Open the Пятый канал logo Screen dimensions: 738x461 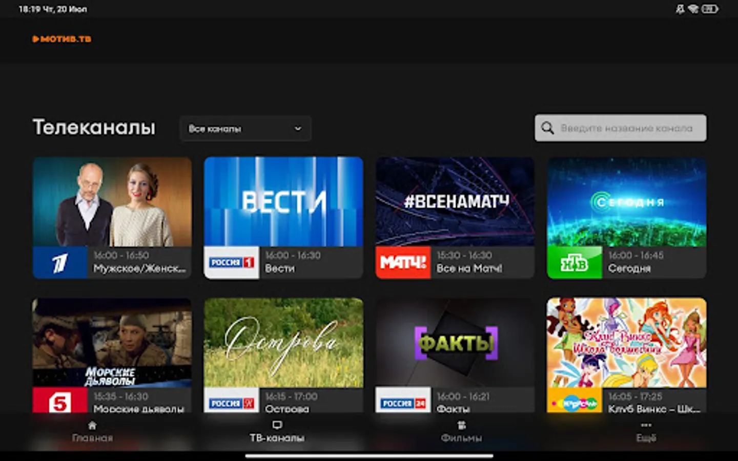pyautogui.click(x=60, y=401)
